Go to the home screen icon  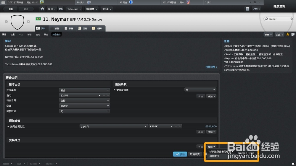pos(42,9)
